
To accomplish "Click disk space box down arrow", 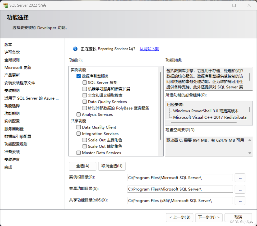I will [x=250, y=153].
